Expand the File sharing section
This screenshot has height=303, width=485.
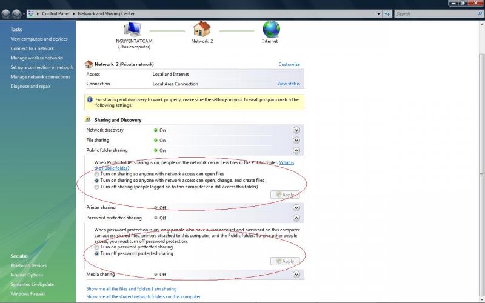(x=296, y=141)
